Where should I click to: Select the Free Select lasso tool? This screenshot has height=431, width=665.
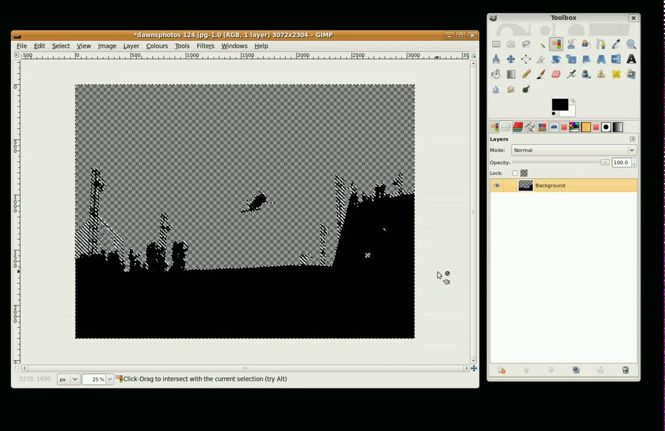(526, 44)
